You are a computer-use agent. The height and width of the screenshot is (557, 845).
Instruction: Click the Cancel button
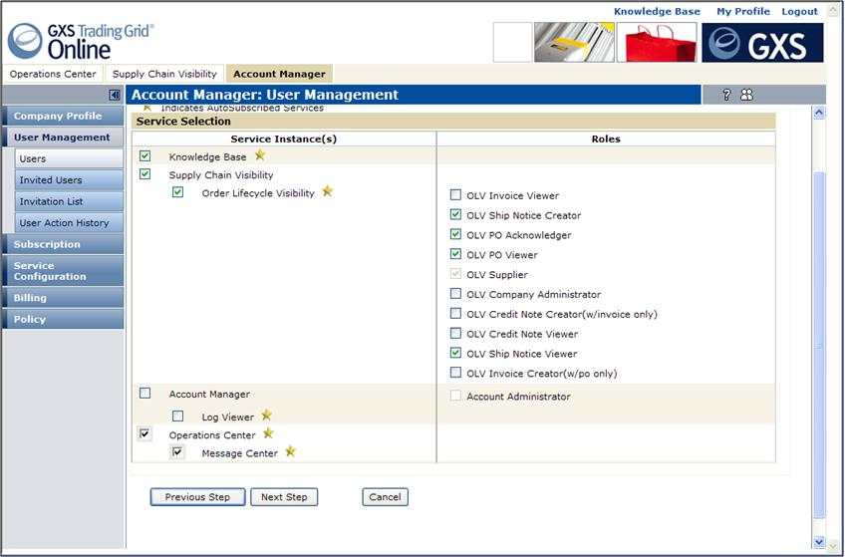(x=385, y=496)
